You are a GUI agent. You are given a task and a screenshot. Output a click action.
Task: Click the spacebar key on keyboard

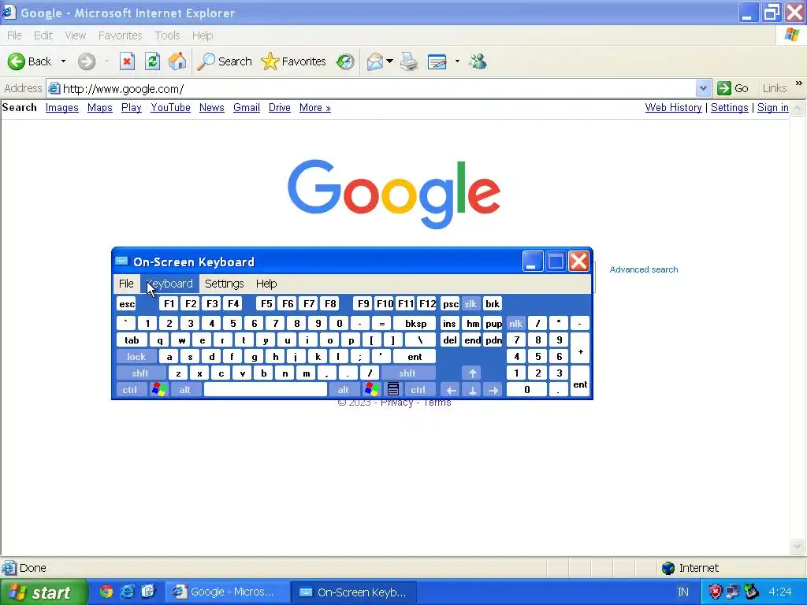tap(266, 389)
